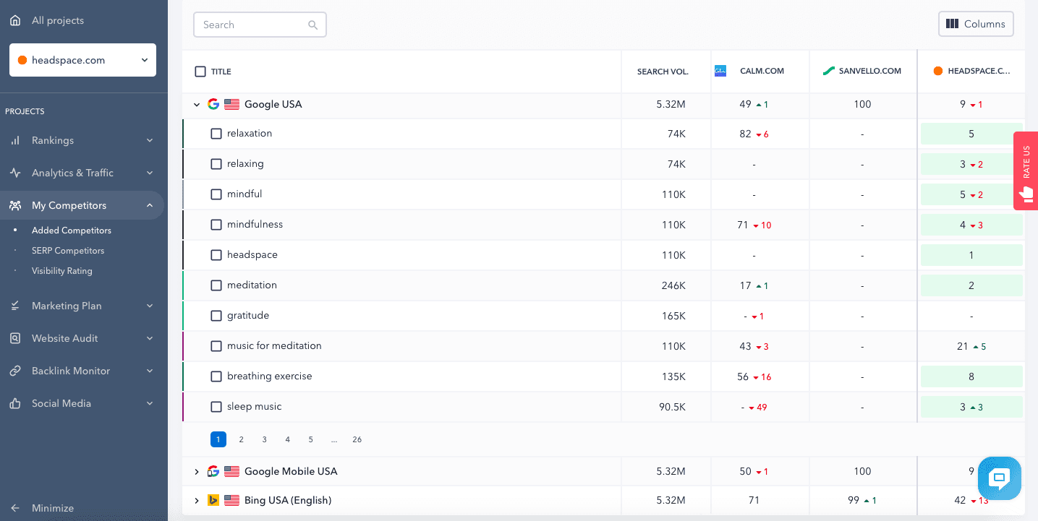Open the Added Competitors submenu item
The image size is (1038, 521).
click(72, 231)
